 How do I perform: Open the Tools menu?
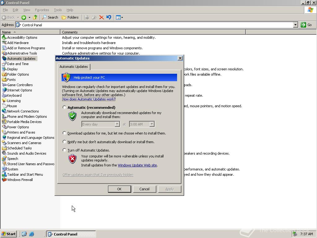pyautogui.click(x=58, y=10)
